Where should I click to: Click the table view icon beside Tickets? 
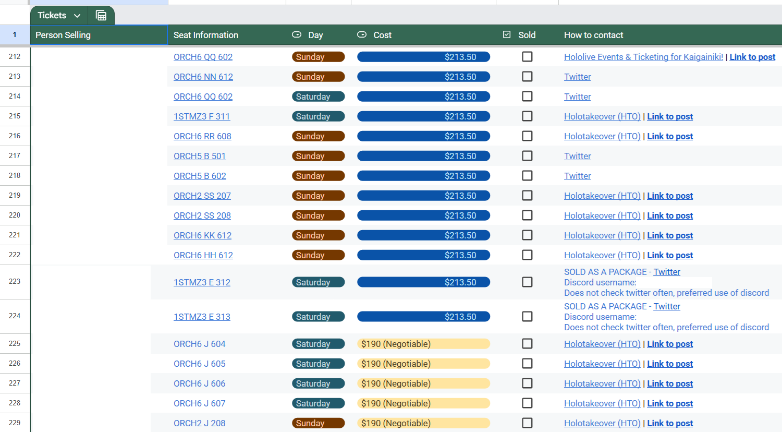click(x=101, y=16)
